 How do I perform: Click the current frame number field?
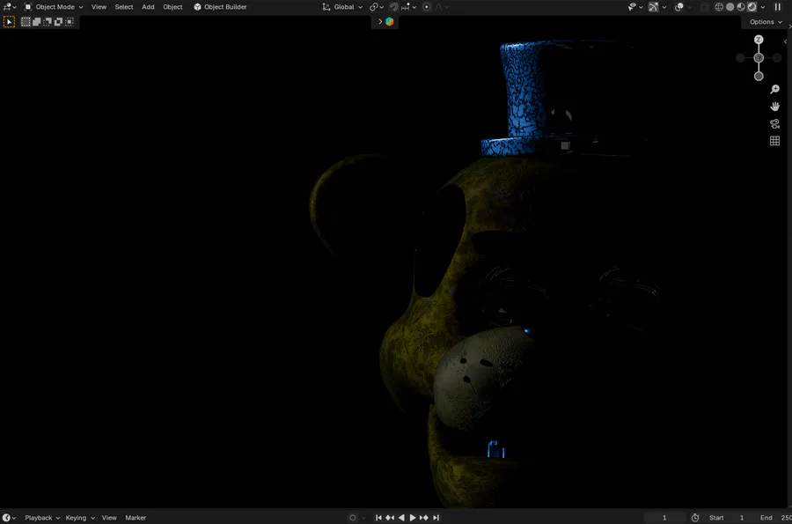[664, 518]
